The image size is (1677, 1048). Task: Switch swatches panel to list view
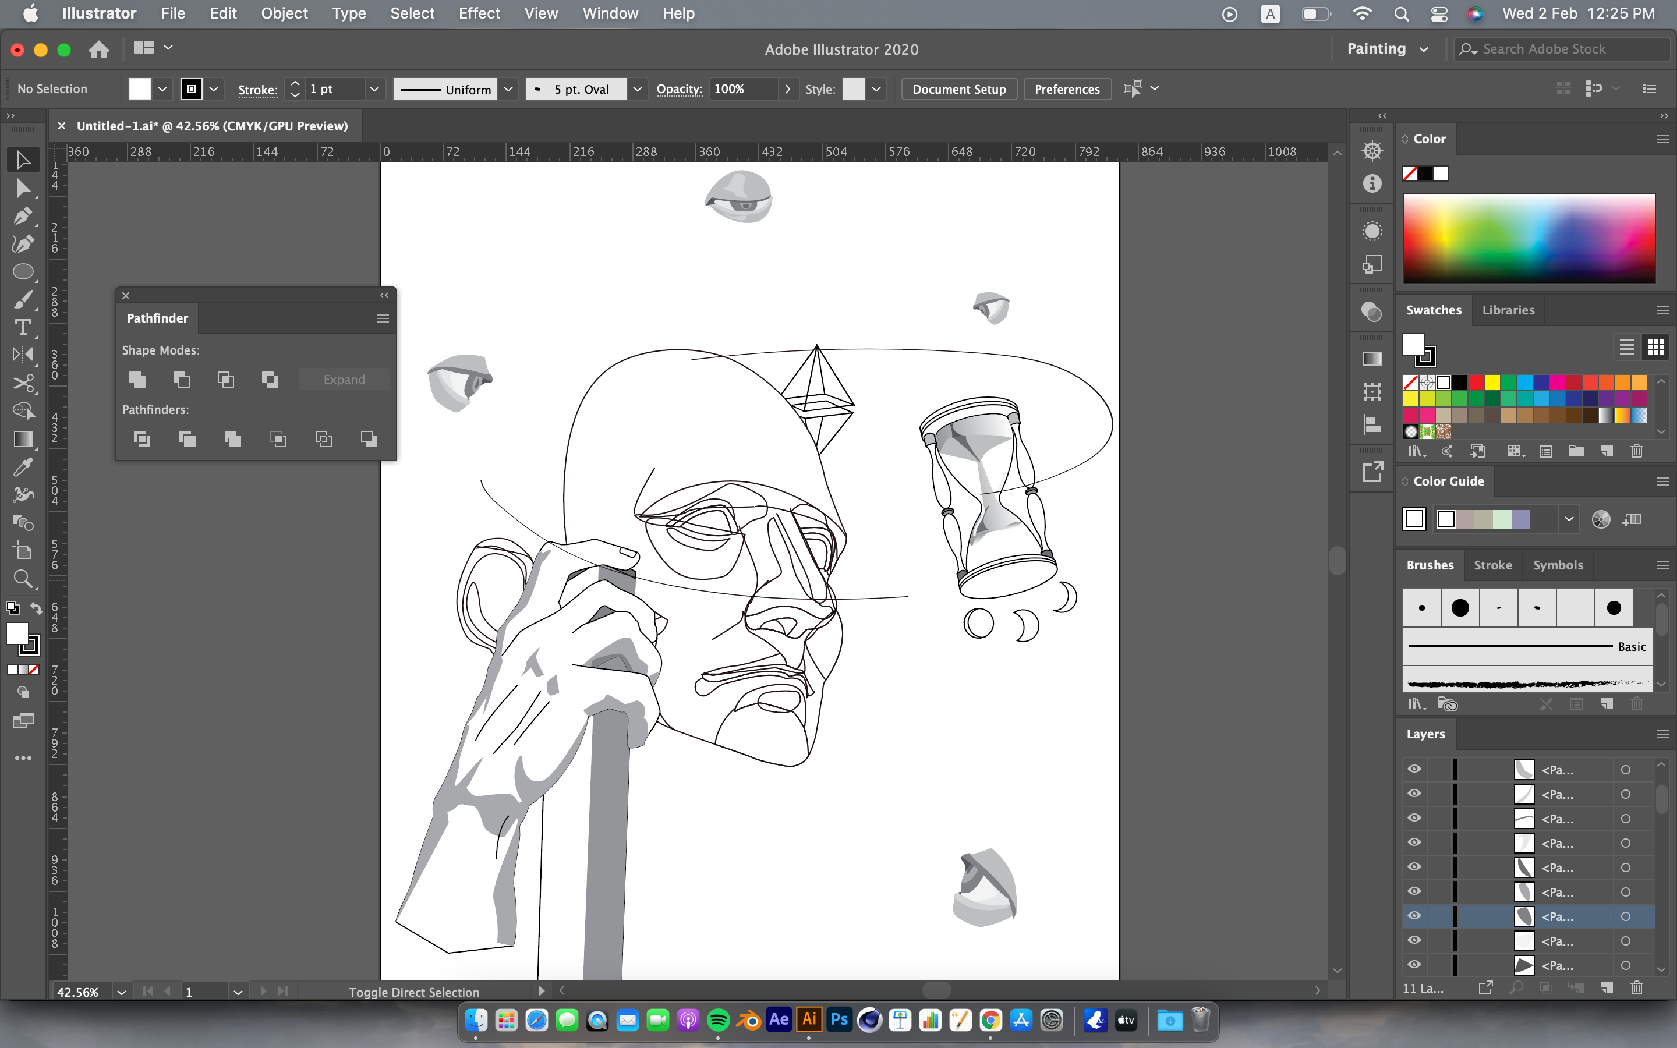tap(1626, 346)
